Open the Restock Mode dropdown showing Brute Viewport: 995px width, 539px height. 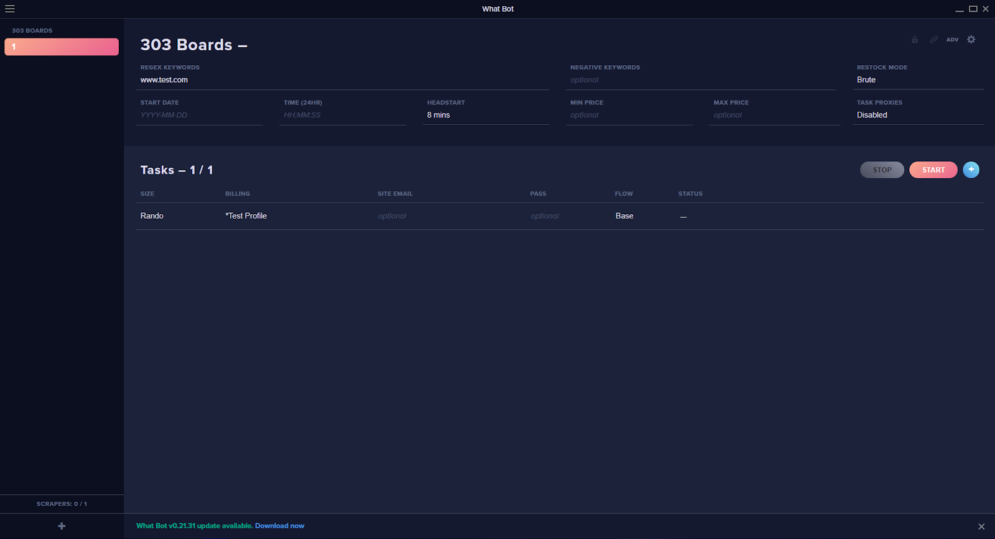pyautogui.click(x=918, y=79)
